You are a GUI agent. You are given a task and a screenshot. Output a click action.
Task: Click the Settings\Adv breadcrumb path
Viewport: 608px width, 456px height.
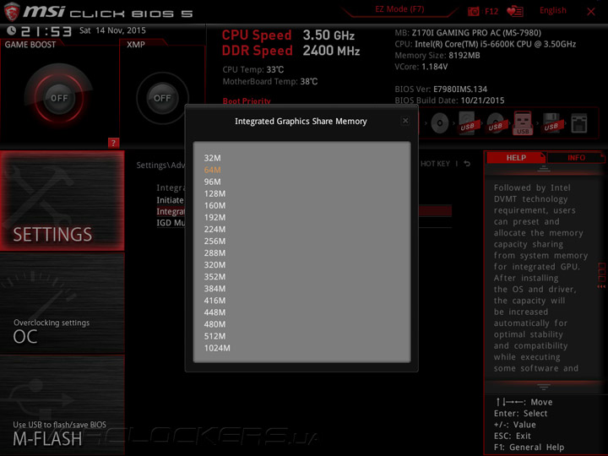pos(160,166)
